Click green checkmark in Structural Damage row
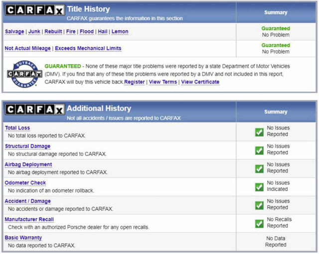 (x=259, y=150)
